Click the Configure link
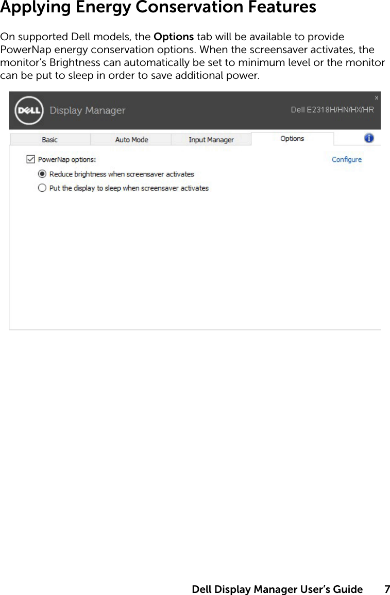 [x=346, y=159]
